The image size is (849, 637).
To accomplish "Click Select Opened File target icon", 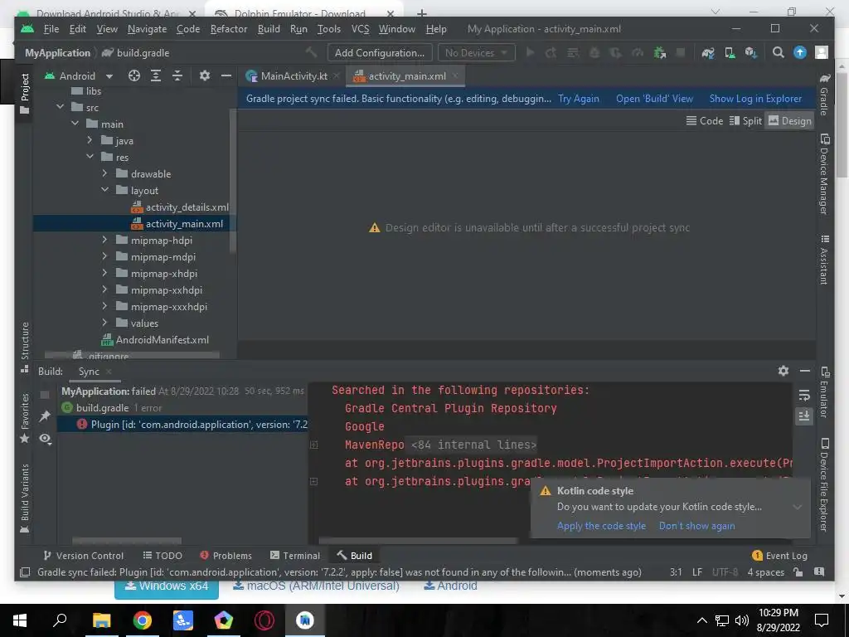I will [x=134, y=75].
